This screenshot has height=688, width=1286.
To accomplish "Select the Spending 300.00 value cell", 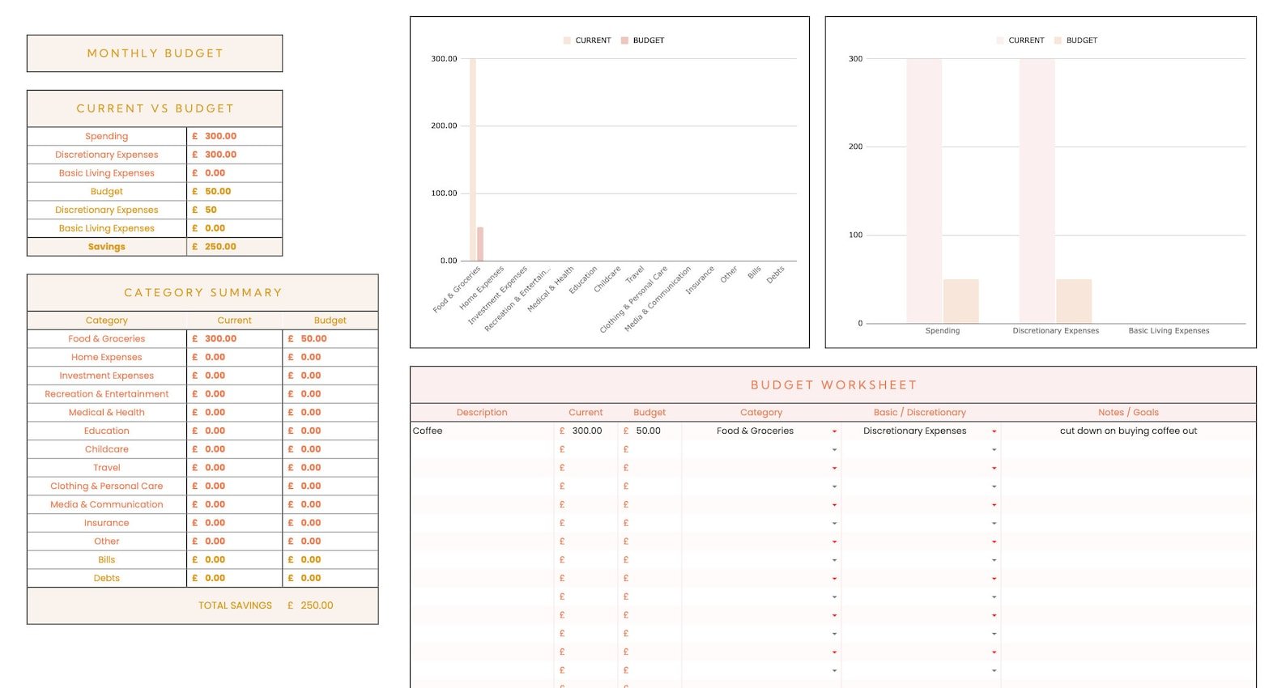I will pos(235,136).
